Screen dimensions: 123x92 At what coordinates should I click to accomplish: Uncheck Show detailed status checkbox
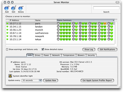pyautogui.click(x=43, y=49)
